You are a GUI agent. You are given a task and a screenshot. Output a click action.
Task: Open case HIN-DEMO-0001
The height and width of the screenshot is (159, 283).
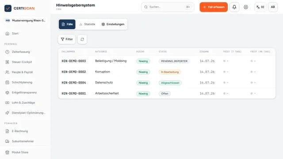pos(74,94)
